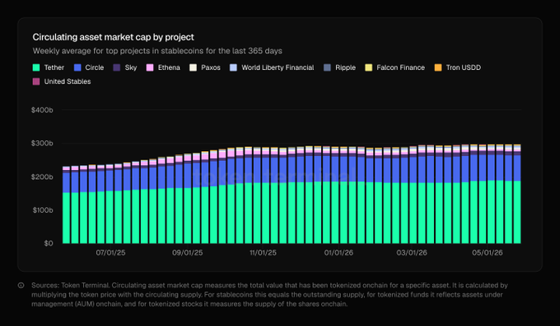Click the $200b y-axis label
Image resolution: width=560 pixels, height=326 pixels.
pyautogui.click(x=42, y=177)
